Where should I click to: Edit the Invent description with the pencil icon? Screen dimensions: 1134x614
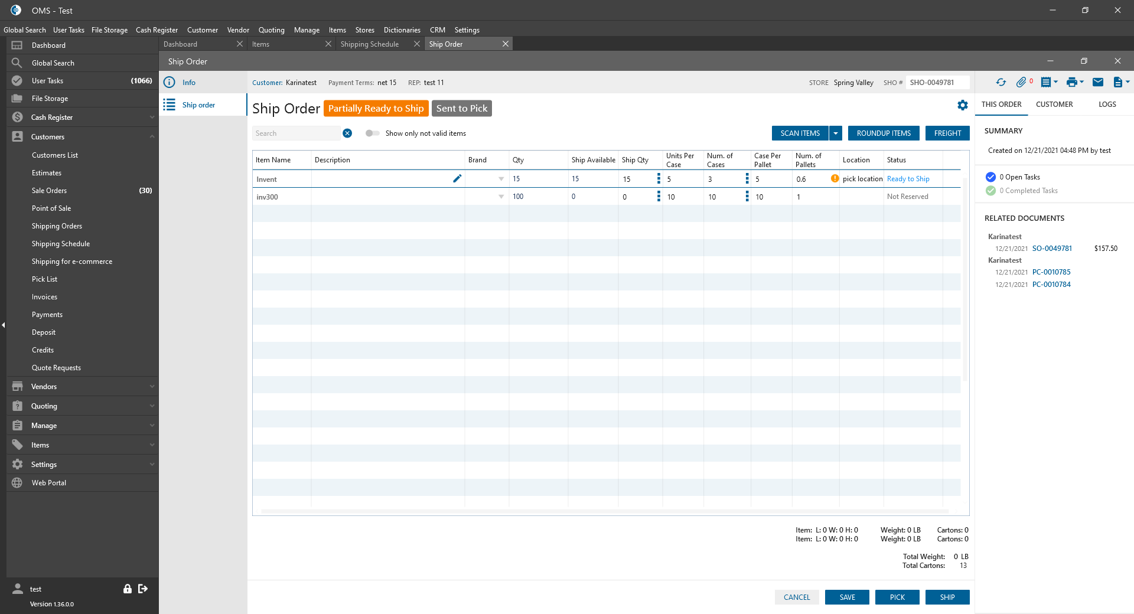click(457, 179)
